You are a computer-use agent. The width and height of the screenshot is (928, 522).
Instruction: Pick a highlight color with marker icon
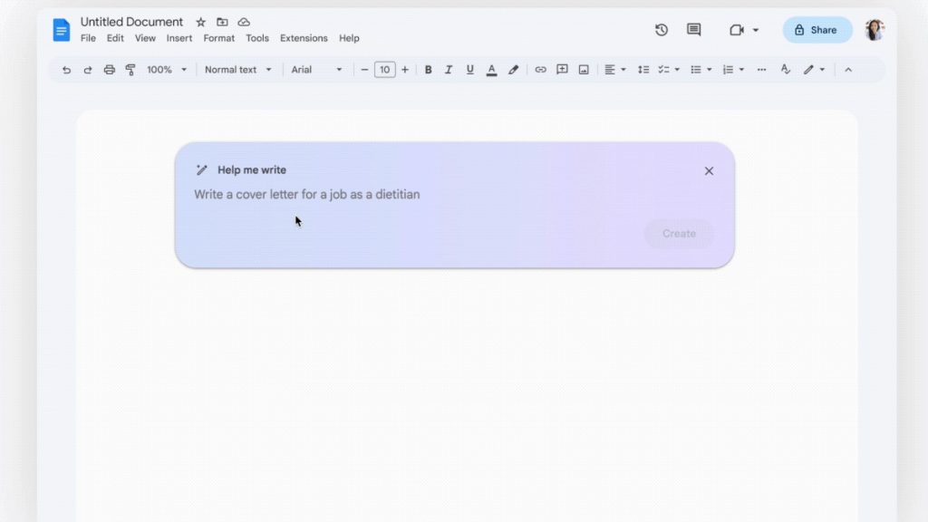513,70
